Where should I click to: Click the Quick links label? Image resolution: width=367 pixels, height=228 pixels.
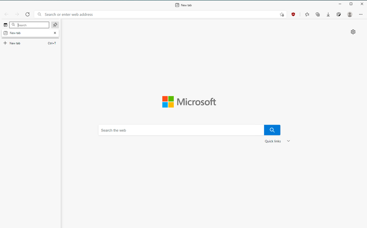coord(273,141)
